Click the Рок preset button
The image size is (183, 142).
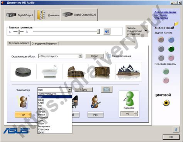point(95,115)
